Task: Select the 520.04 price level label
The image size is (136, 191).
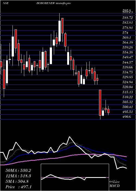Action: coord(127,87)
